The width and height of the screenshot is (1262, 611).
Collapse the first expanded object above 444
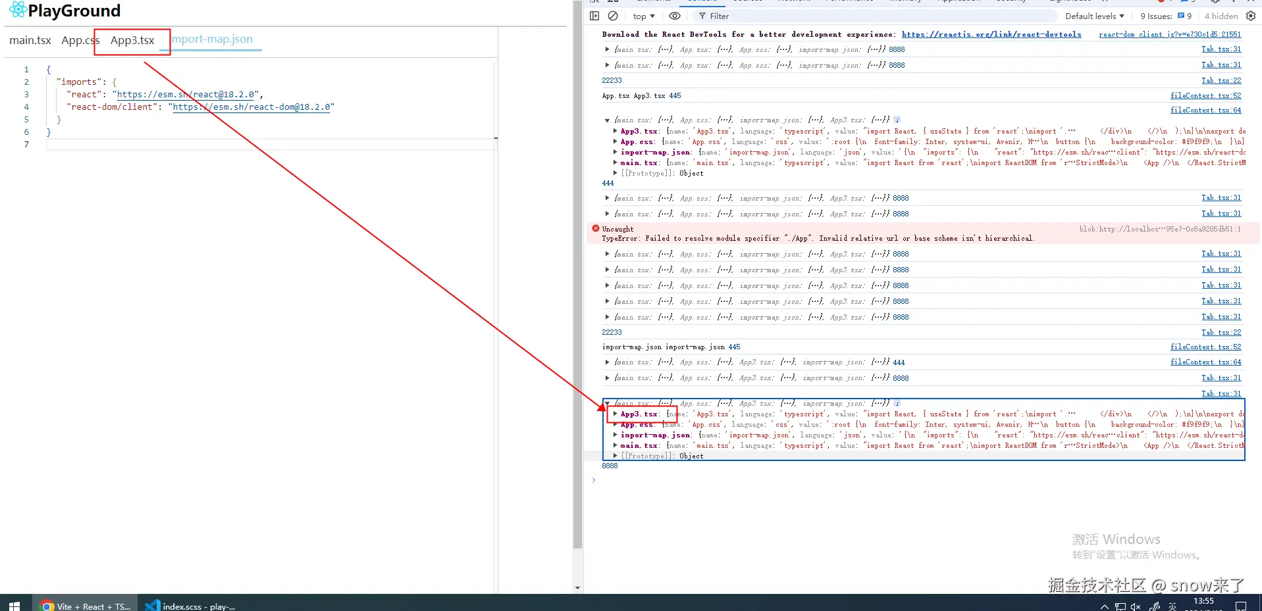(x=607, y=120)
